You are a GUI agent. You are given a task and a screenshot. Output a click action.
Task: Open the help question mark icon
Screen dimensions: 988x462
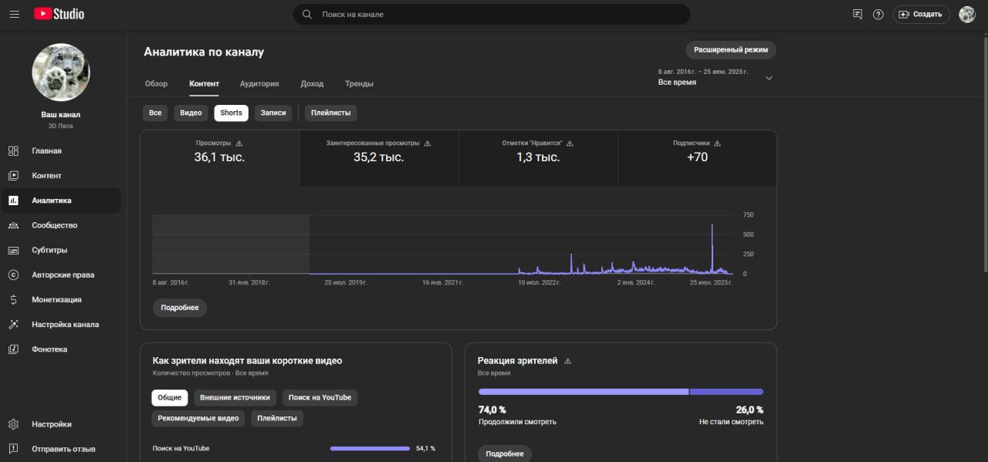[878, 14]
